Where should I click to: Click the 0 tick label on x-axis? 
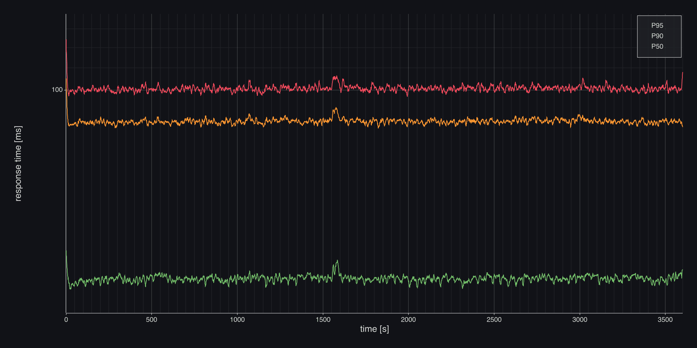coord(66,320)
